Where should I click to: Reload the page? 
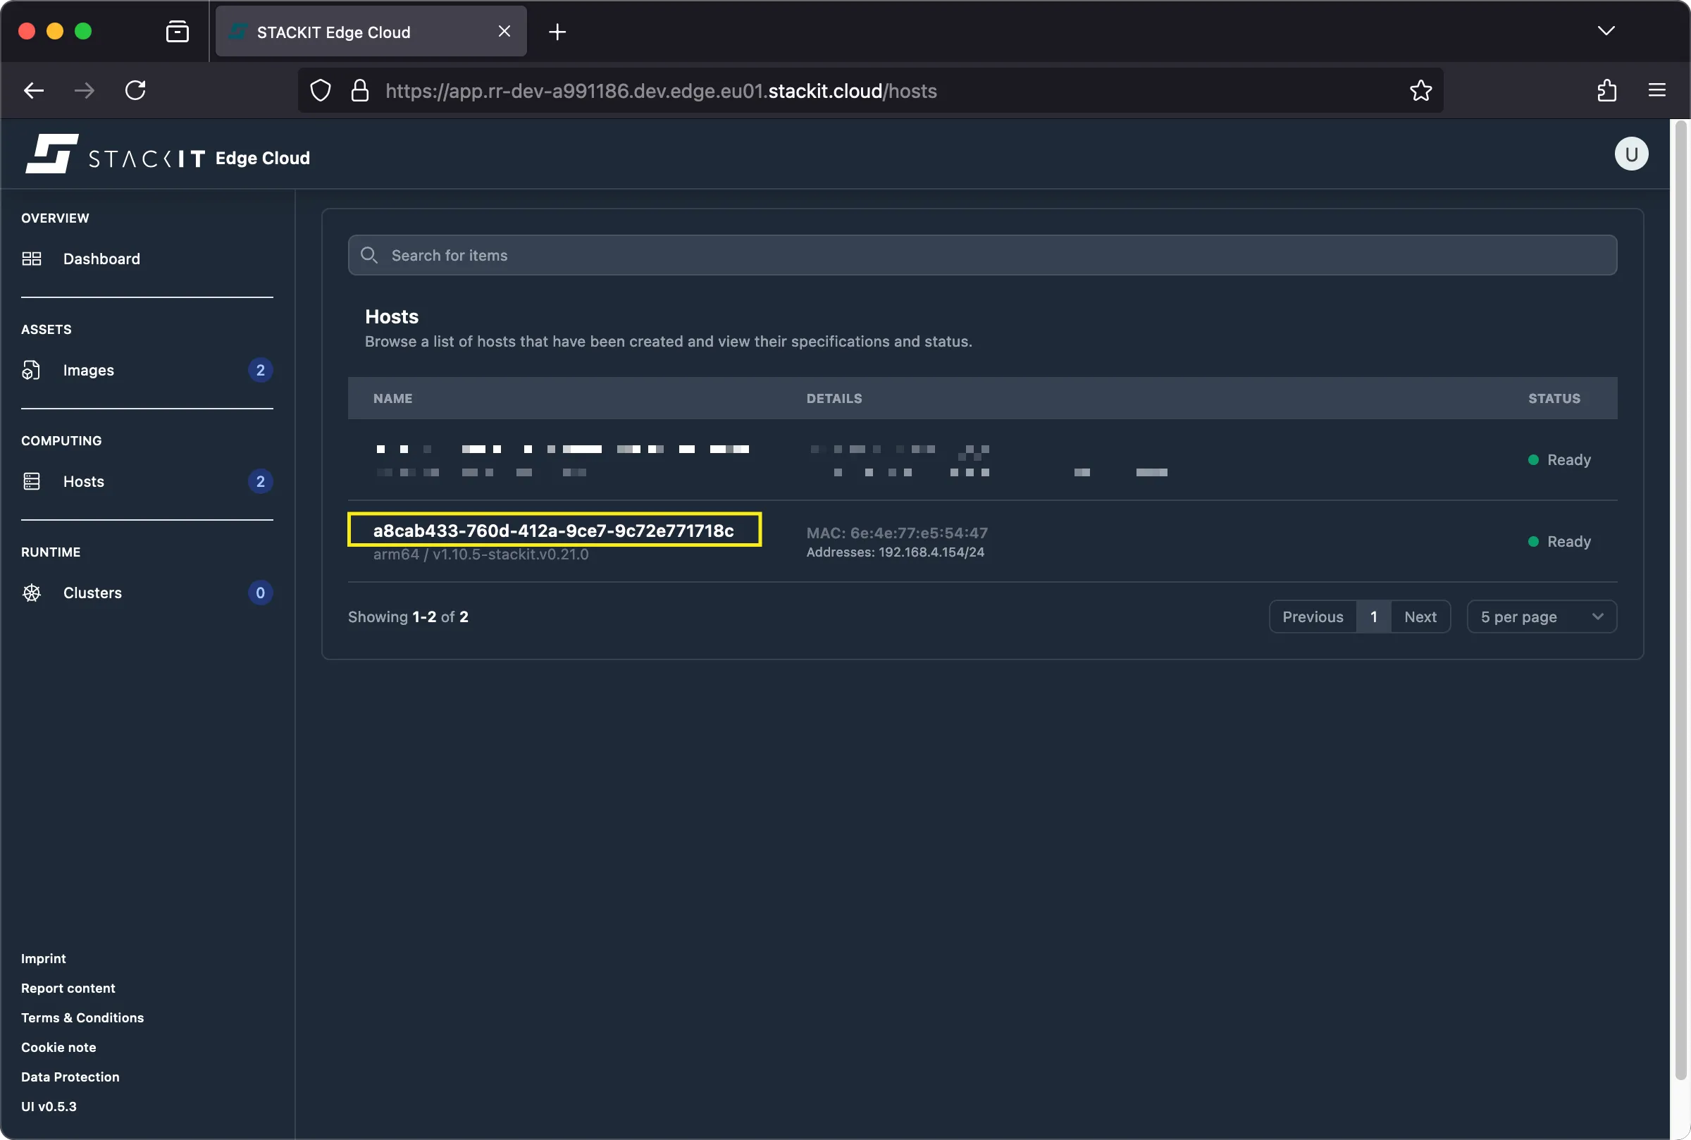tap(135, 90)
